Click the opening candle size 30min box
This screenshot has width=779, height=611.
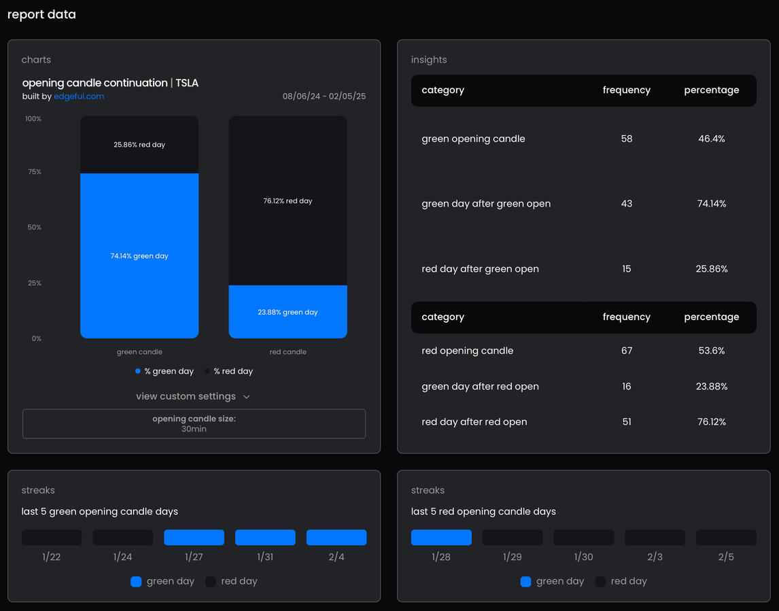[x=194, y=423]
